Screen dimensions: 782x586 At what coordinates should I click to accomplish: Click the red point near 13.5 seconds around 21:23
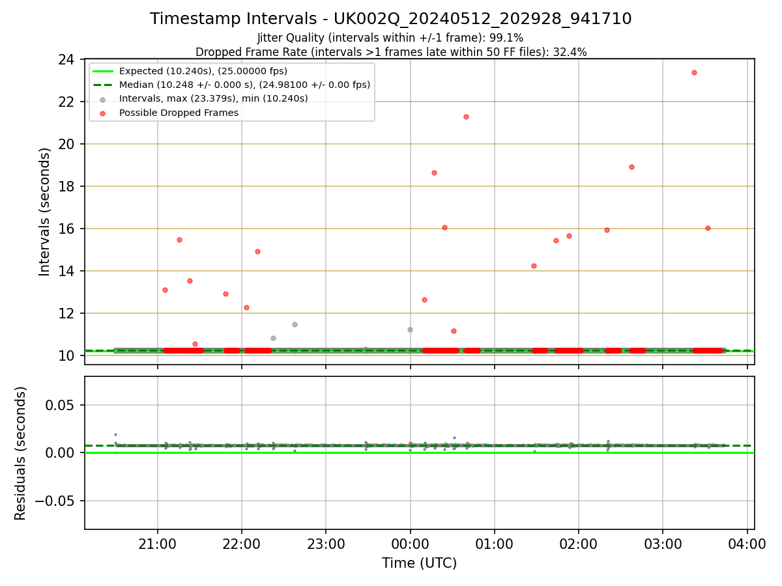point(190,281)
